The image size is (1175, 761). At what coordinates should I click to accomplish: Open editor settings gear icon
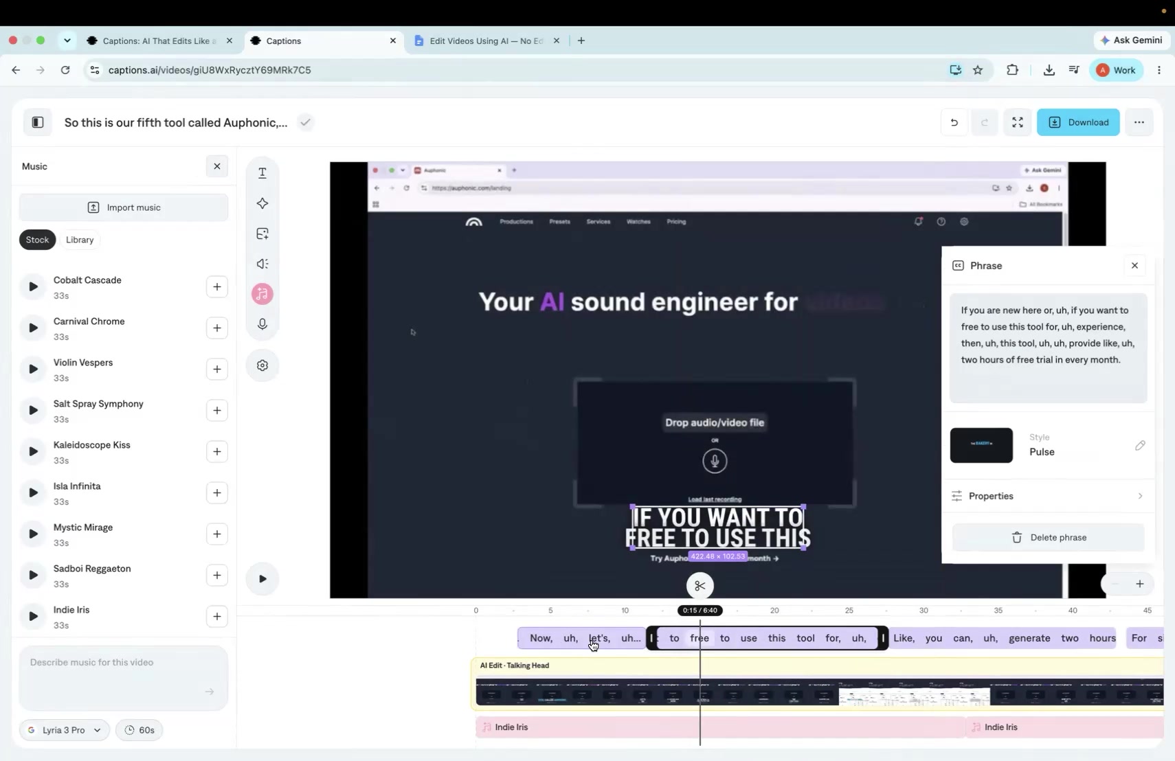pyautogui.click(x=262, y=365)
